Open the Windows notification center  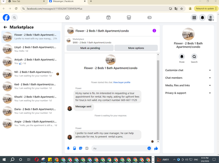(214, 159)
